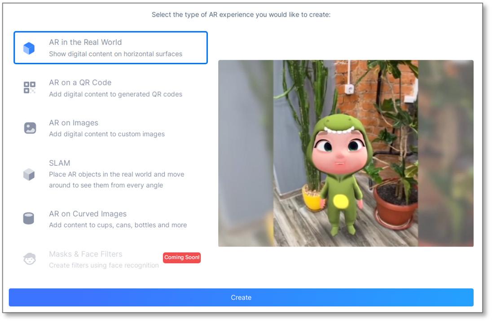Screen dimensions: 492x322
Task: Select the AR in the Real World option
Action: [111, 48]
